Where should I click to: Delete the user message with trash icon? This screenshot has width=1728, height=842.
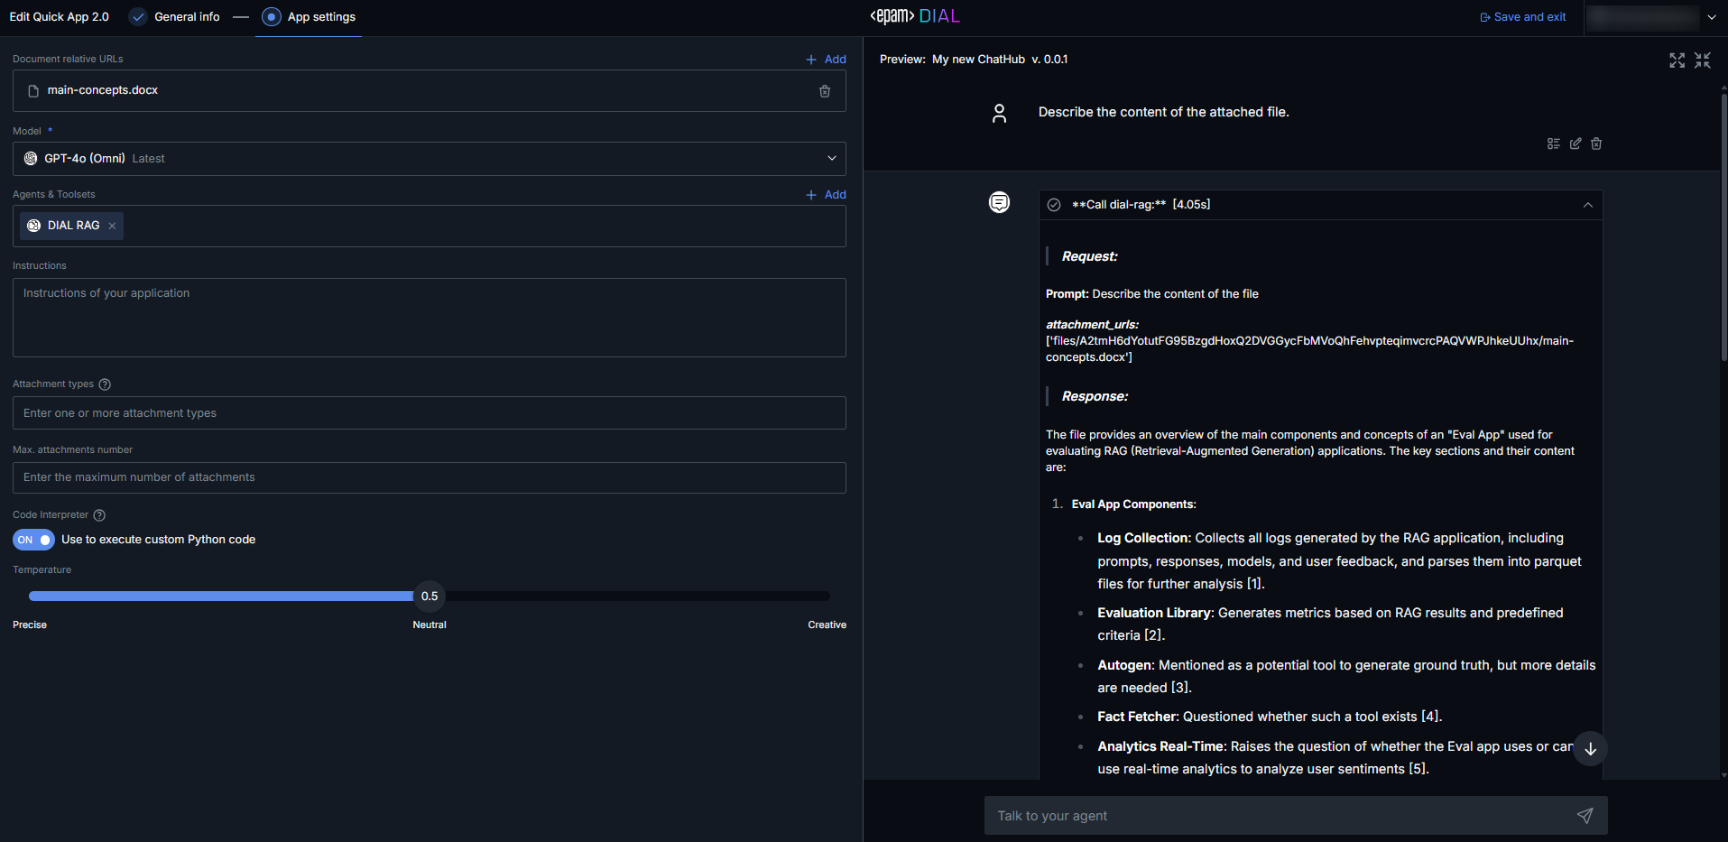click(1595, 143)
